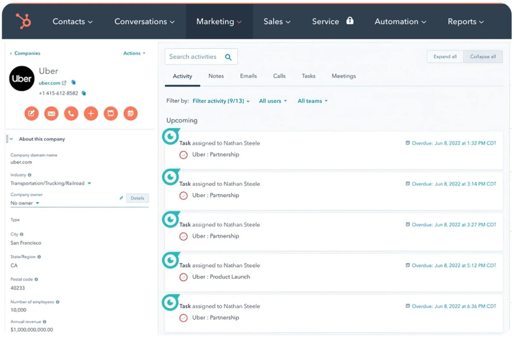Click the search magnifier icon
Screen dimensions: 514x340
(228, 57)
